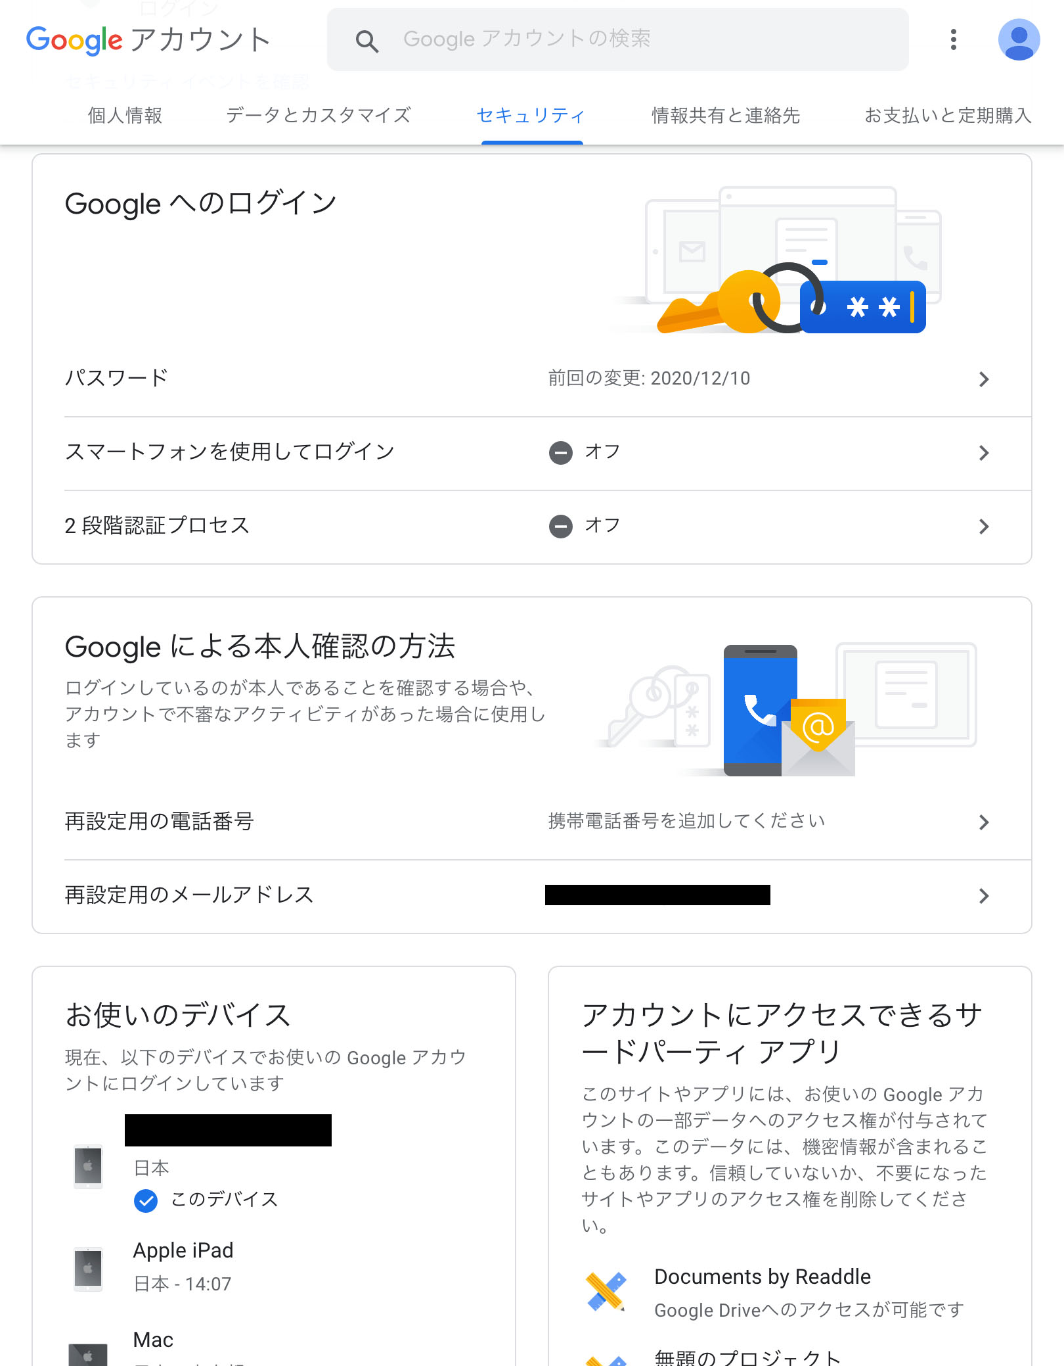The width and height of the screenshot is (1064, 1366).
Task: Click the Documents by Readdle app icon
Action: pyautogui.click(x=606, y=1292)
